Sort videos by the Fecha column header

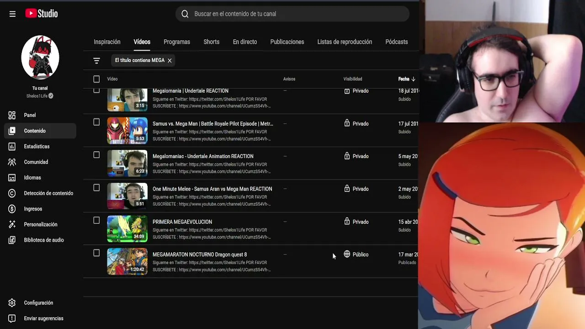[404, 79]
